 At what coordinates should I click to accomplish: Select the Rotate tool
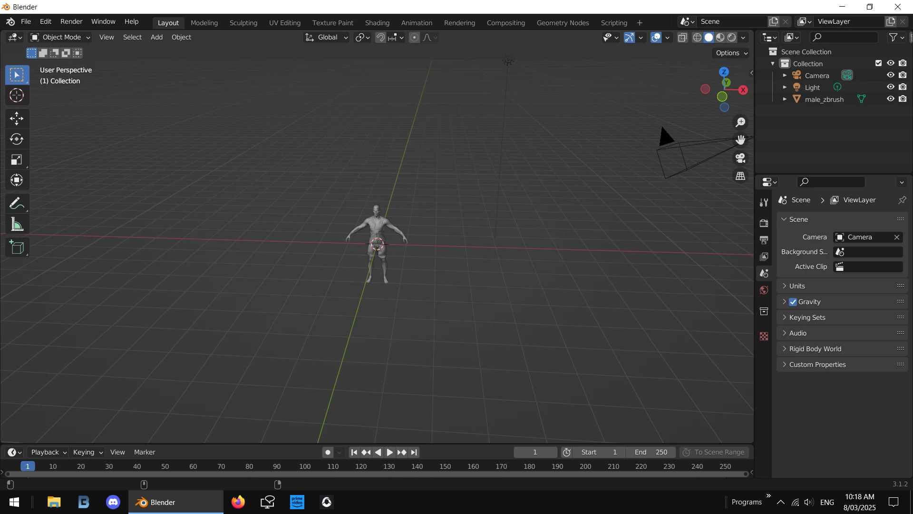click(17, 139)
